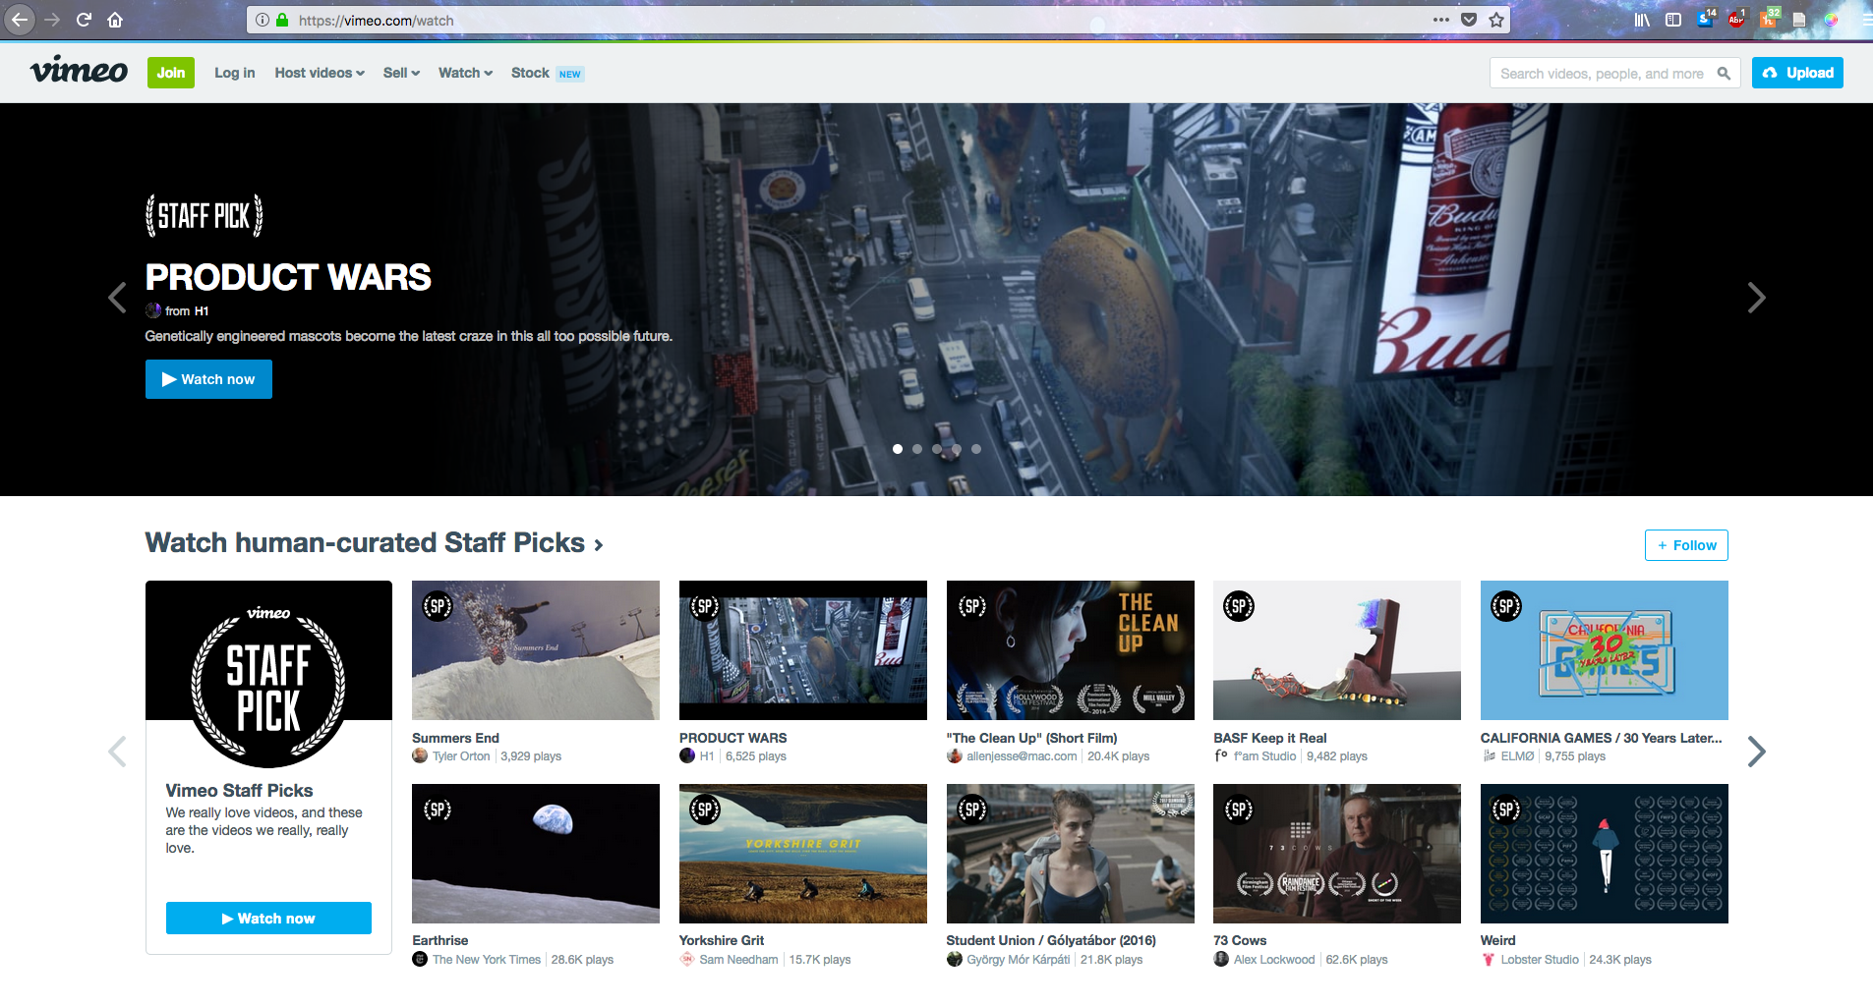Show previous Staff Picks videos arrow
Viewport: 1873px width, 1005px height.
point(117,752)
